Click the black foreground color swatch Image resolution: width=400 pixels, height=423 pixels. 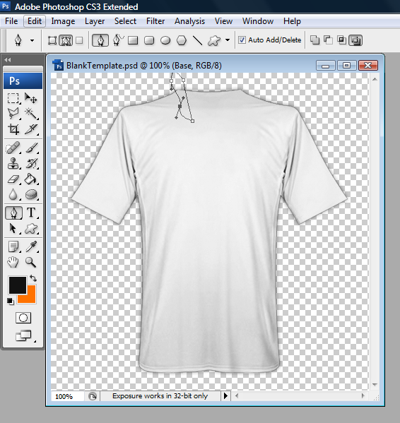click(x=18, y=285)
